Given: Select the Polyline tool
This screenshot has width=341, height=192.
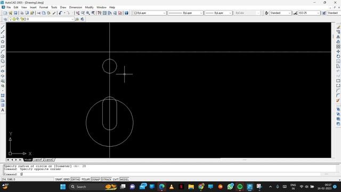Looking at the screenshot, I should tap(3, 37).
